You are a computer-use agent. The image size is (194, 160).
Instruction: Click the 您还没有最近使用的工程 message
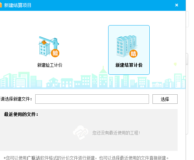click(x=116, y=133)
